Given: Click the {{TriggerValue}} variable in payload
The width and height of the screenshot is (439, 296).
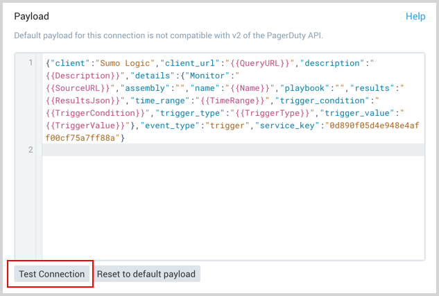Looking at the screenshot, I should tap(86, 125).
